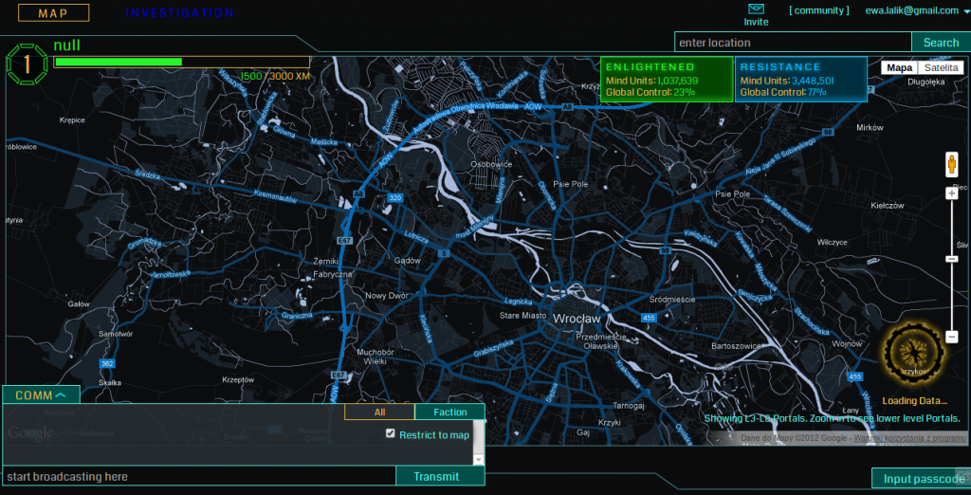Click the A8 highway shield at top
The image size is (971, 495).
[568, 107]
